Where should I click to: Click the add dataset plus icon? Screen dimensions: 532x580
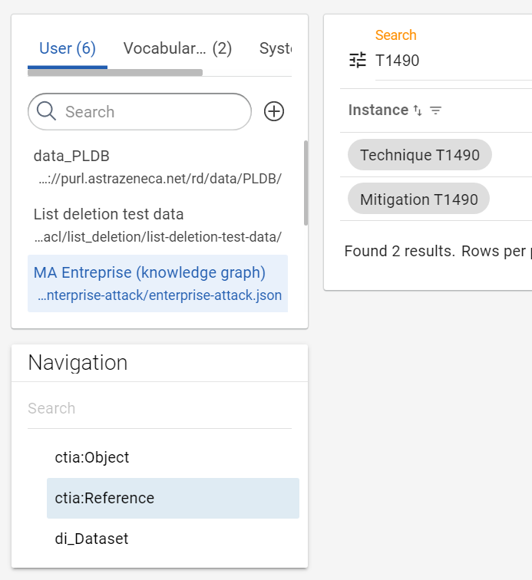coord(274,111)
